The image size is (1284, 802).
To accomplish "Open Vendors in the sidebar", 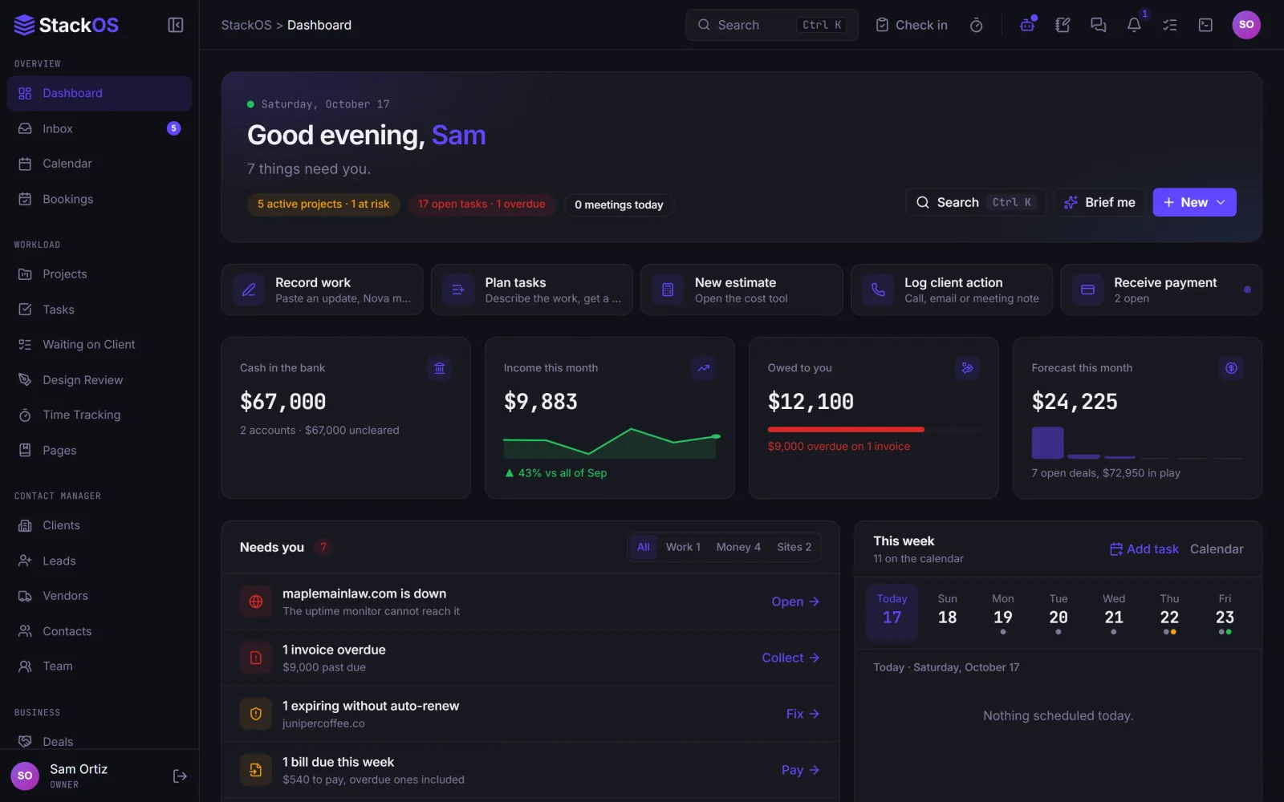I will (100, 596).
